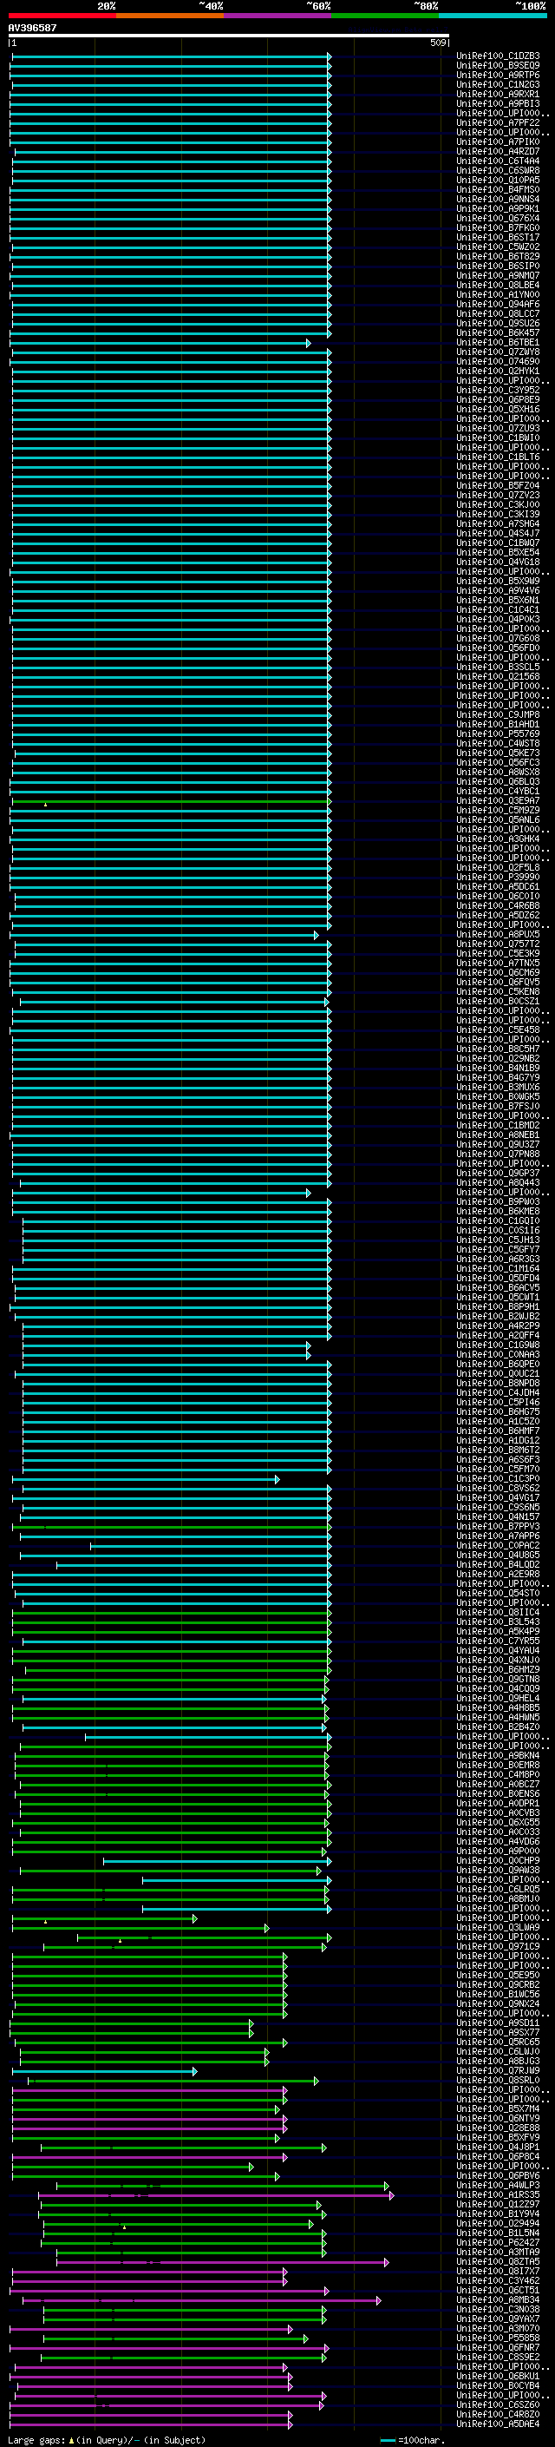Image resolution: width=555 pixels, height=2447 pixels.
Task: Select hit UniRef100_A8NEB1
Action: coord(497,1135)
